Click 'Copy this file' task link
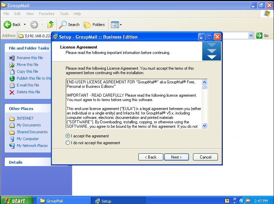 [x=27, y=71]
